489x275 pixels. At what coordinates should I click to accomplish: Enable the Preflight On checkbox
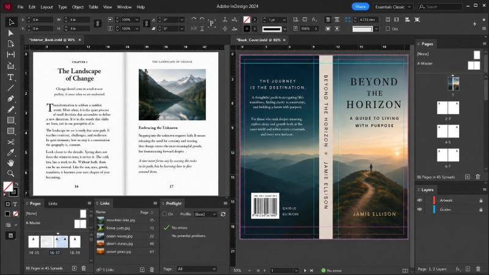point(164,215)
